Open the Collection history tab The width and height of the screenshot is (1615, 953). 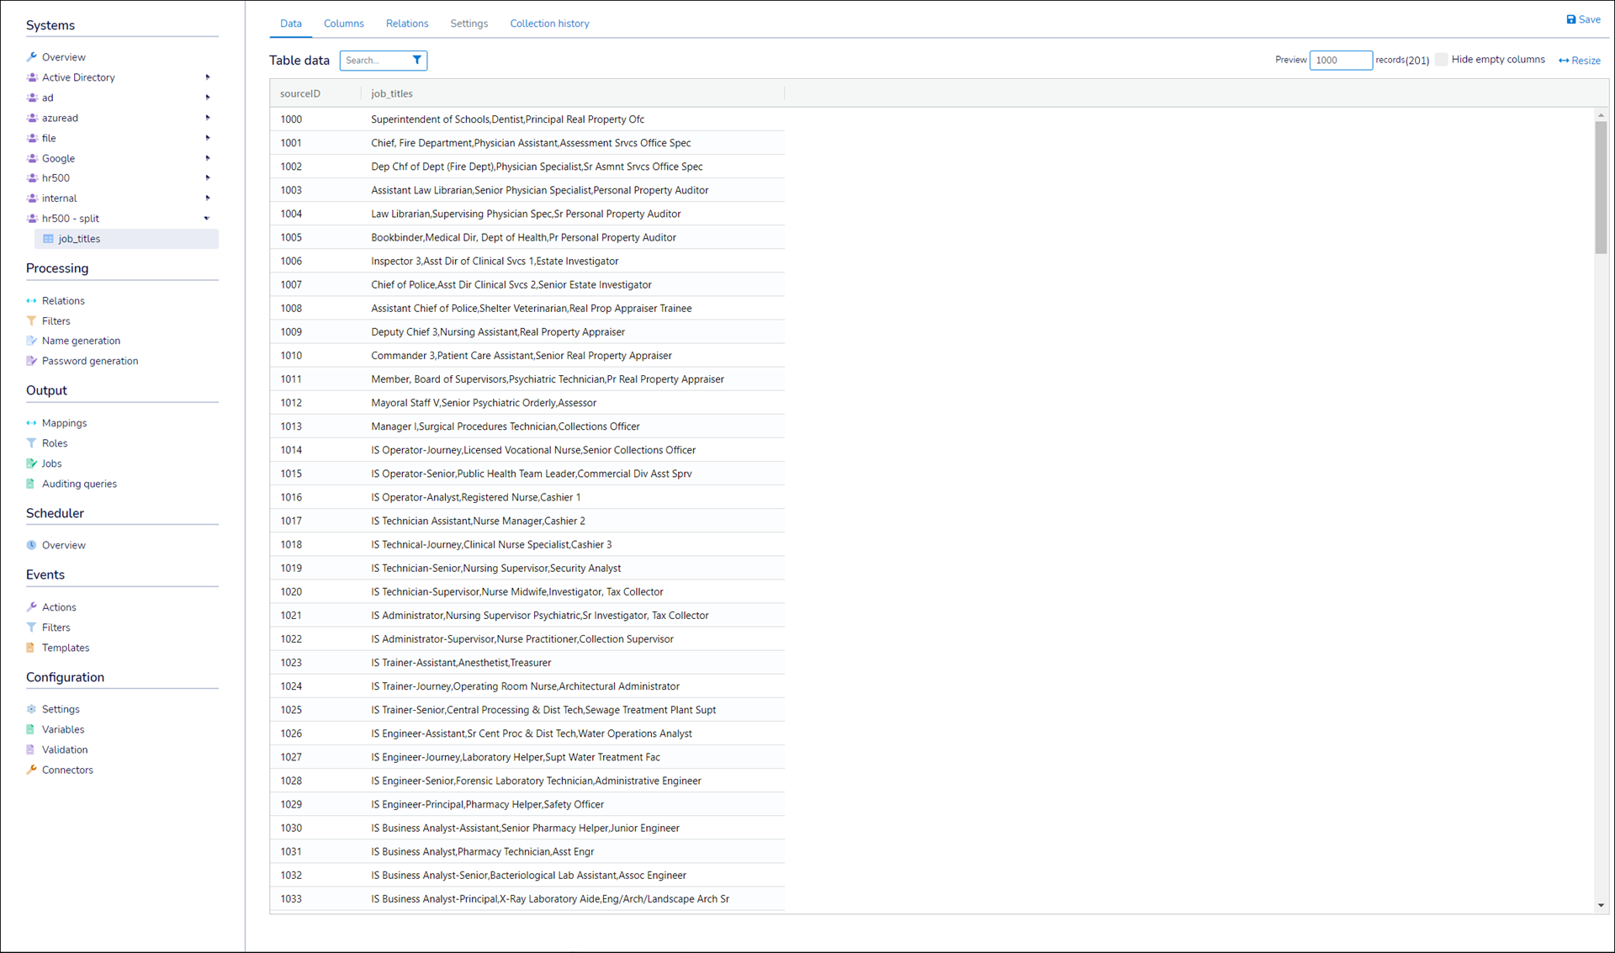pyautogui.click(x=549, y=24)
